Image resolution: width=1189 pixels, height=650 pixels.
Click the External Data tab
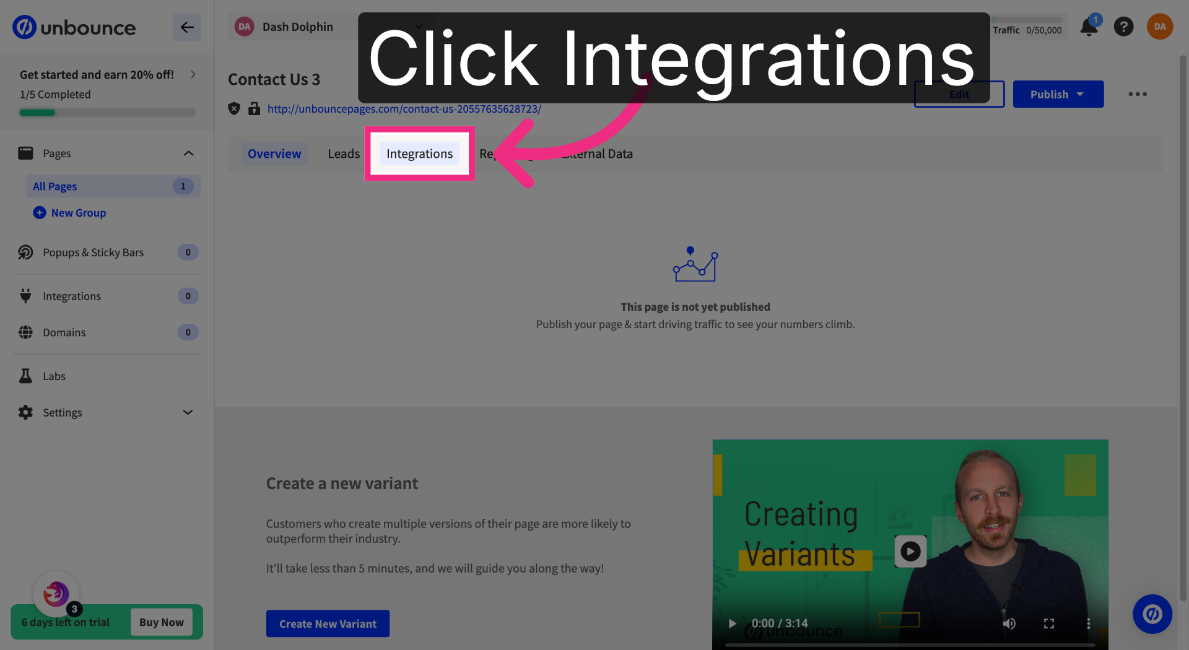point(597,154)
